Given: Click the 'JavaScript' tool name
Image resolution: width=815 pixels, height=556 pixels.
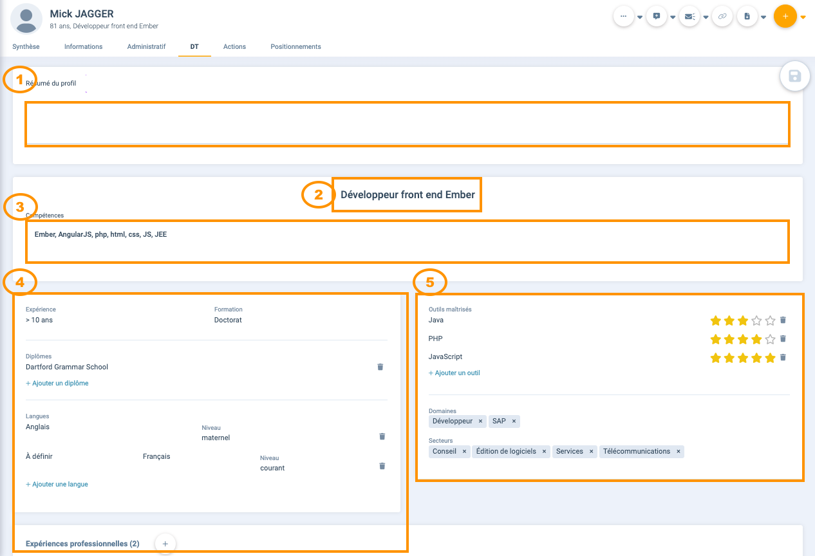Looking at the screenshot, I should (x=445, y=357).
